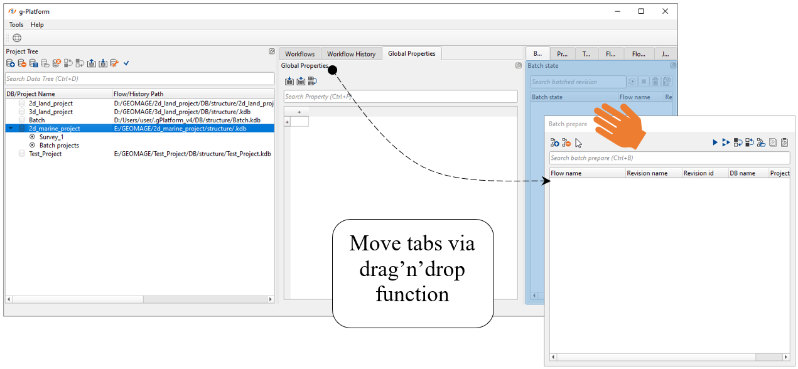The image size is (798, 369).
Task: Click the remove flow icon in Batch prepare
Action: click(x=566, y=143)
